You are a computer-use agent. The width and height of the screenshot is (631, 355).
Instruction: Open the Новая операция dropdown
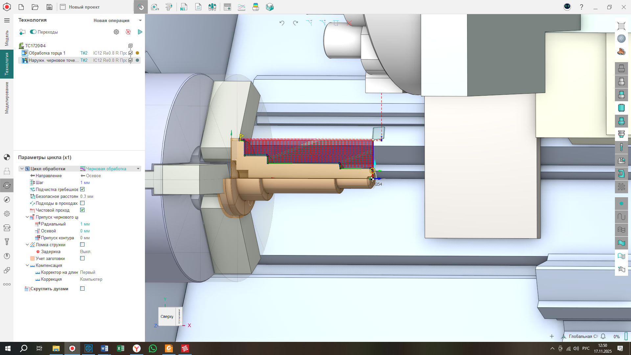point(140,20)
